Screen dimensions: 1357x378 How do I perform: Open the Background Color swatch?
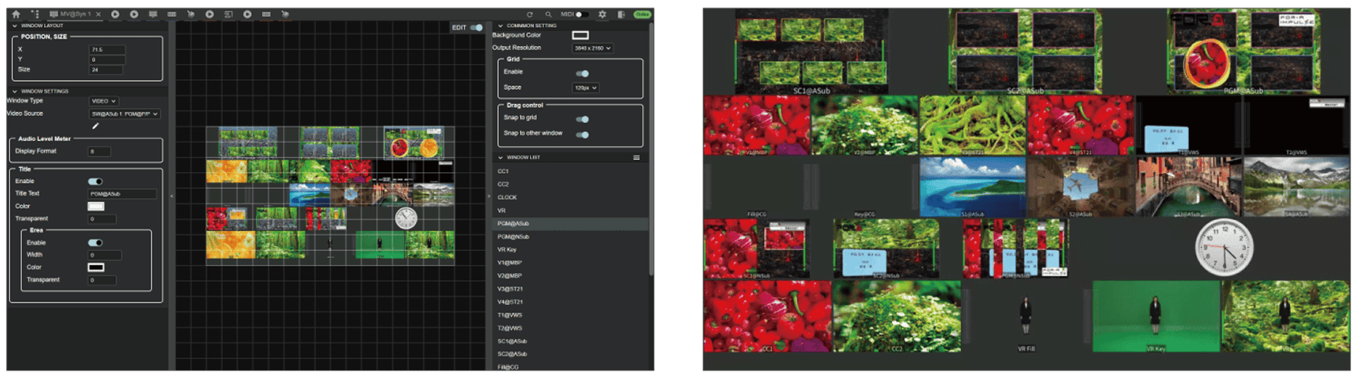(581, 35)
